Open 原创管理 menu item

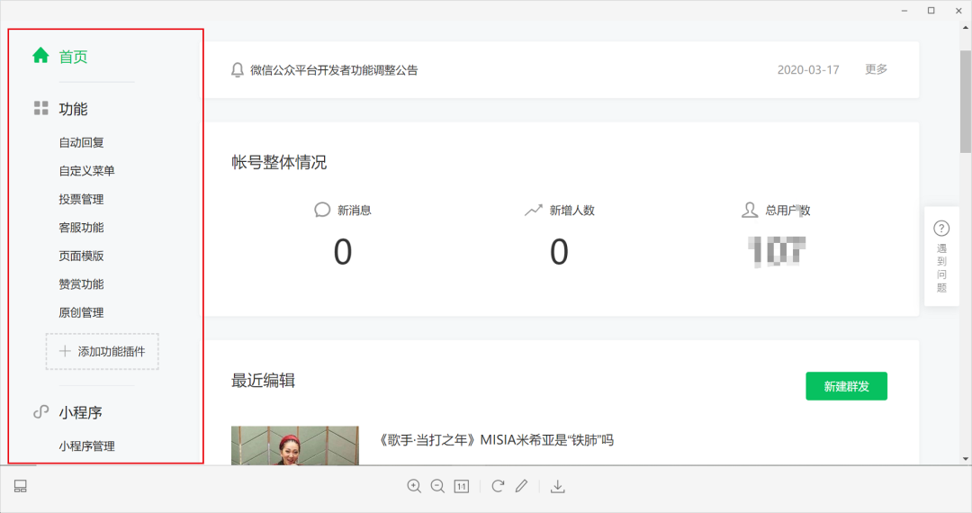click(82, 312)
